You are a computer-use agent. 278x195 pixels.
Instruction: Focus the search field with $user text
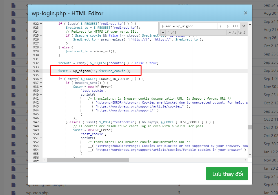coord(188,26)
